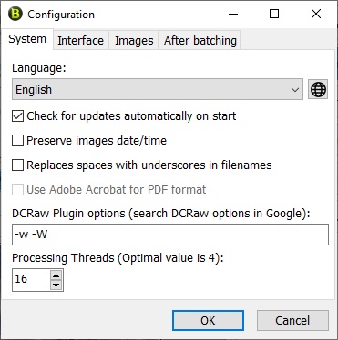Confirm settings with the OK button
Screen dimensions: 338x340
tap(208, 320)
